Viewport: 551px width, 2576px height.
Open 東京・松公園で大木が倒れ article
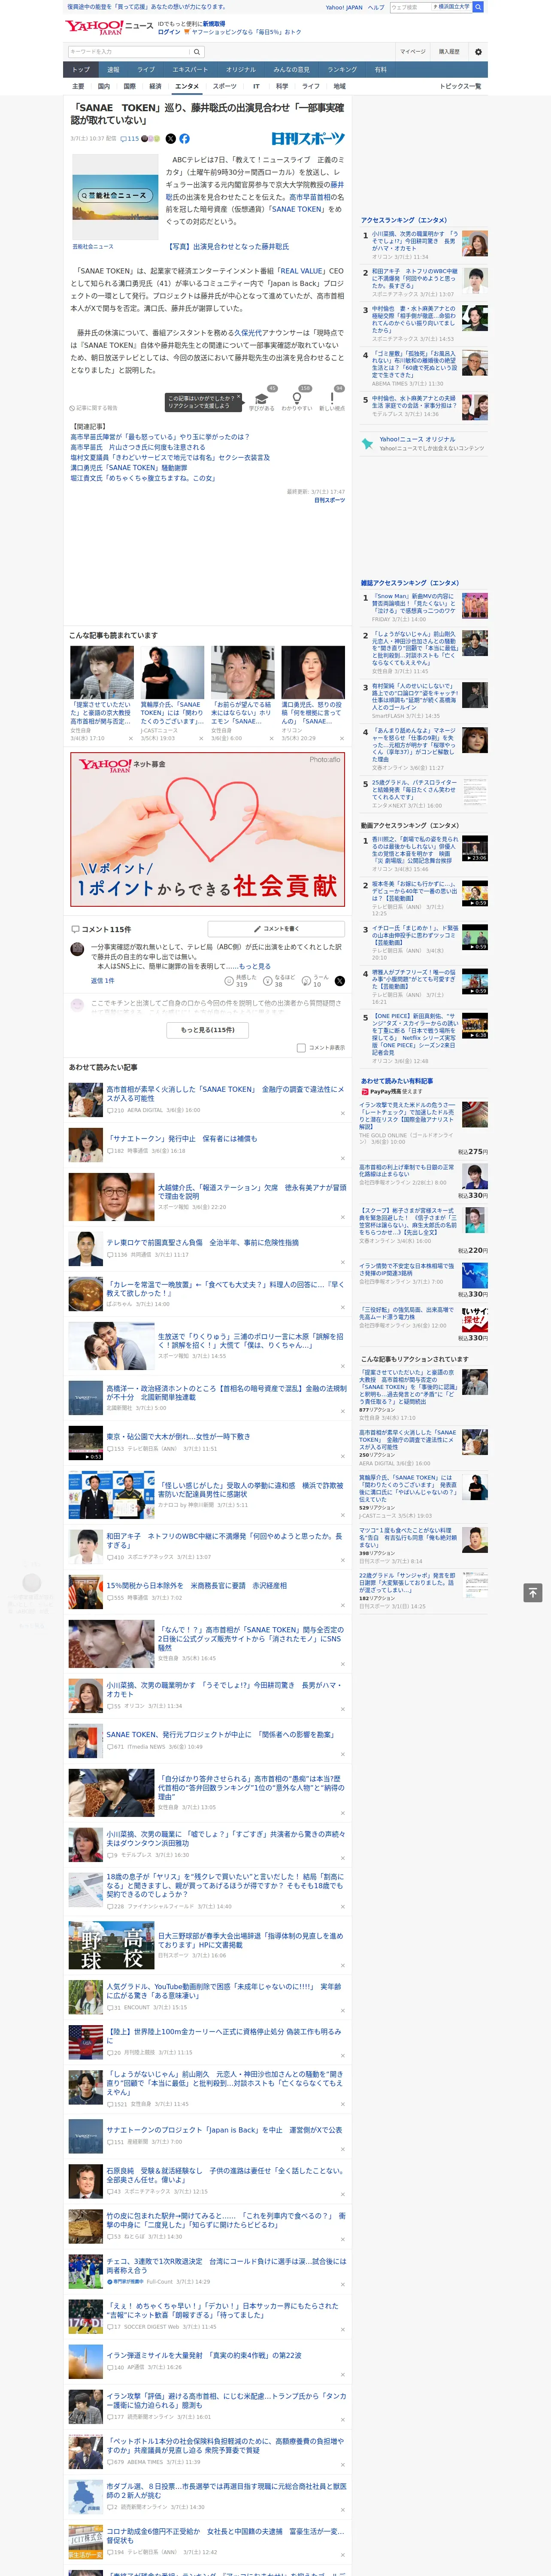coord(179,1436)
